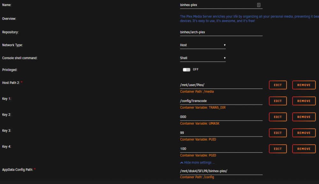Click 'Container Variable: PGID' text
The width and height of the screenshot is (319, 184).
pos(198,156)
